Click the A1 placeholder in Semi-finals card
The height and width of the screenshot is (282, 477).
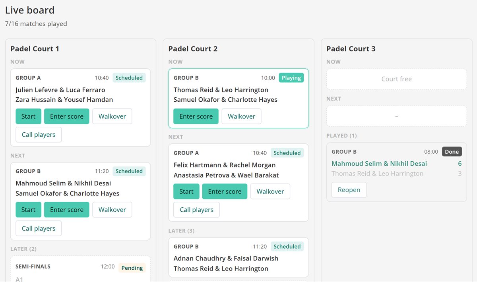19,279
